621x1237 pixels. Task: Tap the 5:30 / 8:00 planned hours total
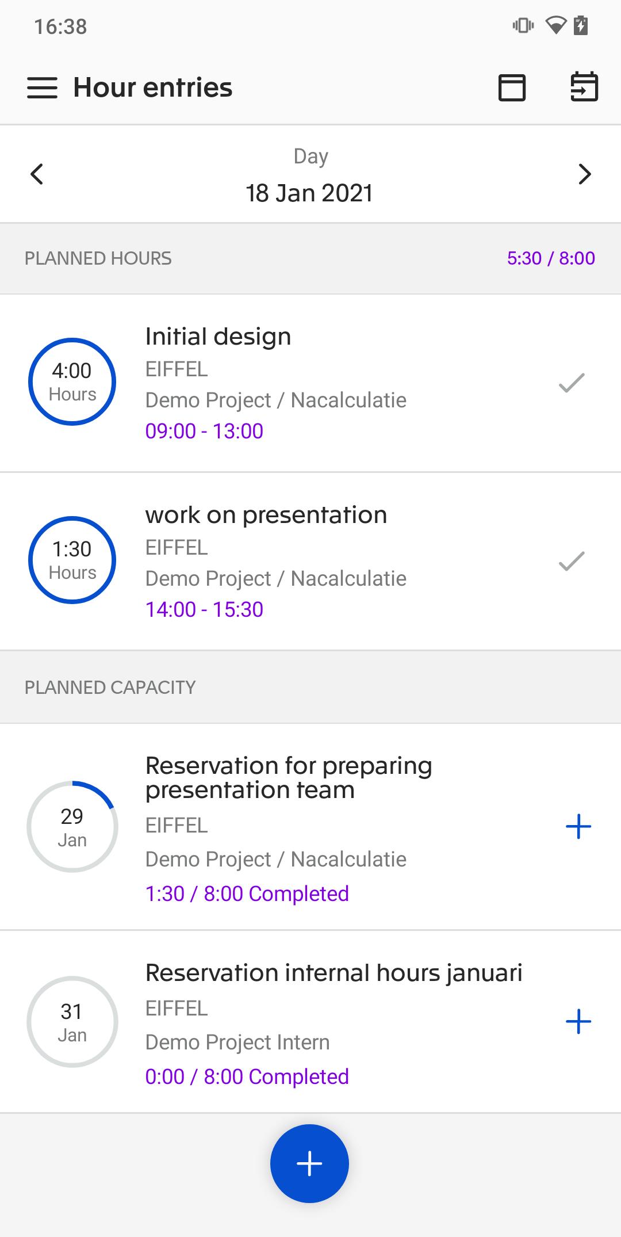pos(550,258)
